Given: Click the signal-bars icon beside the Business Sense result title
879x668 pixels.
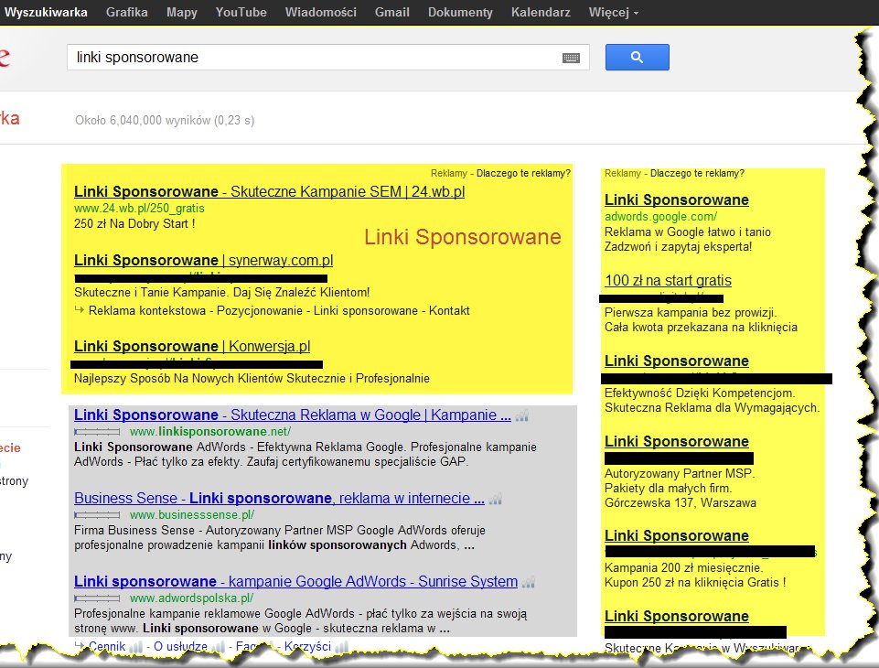Looking at the screenshot, I should tap(495, 499).
